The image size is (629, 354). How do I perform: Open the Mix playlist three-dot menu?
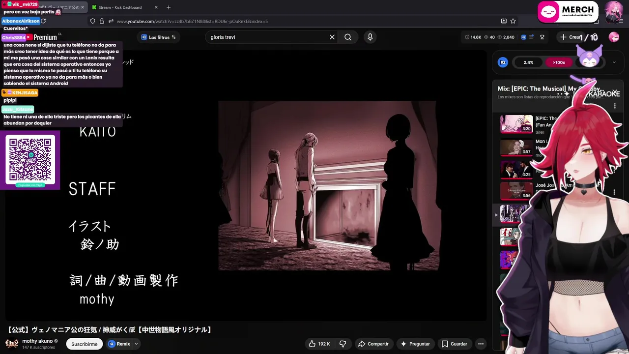point(614,106)
